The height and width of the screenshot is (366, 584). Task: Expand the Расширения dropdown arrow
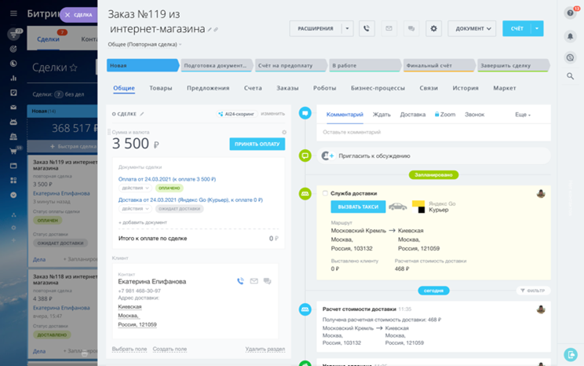(347, 28)
